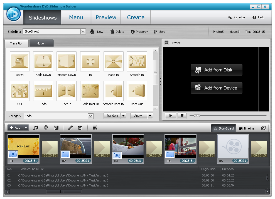Click Add from Disk in the preview area
The height and width of the screenshot is (199, 275).
pos(217,70)
